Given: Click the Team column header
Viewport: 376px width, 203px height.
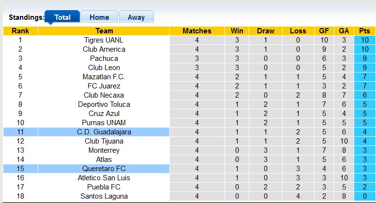Looking at the screenshot, I should point(104,31).
